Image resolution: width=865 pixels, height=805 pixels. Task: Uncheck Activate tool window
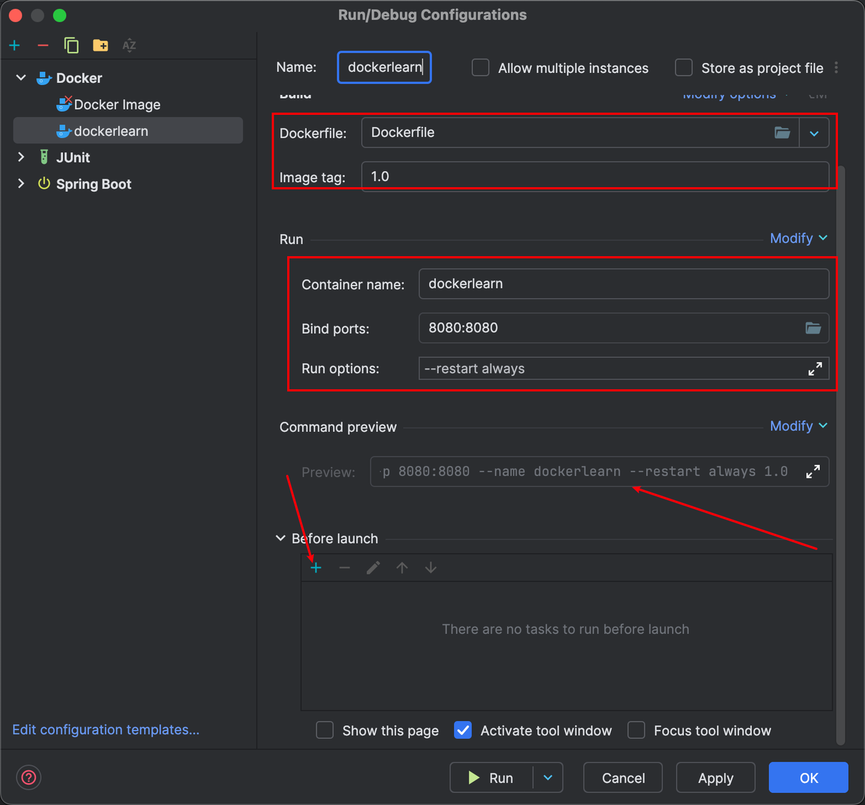pyautogui.click(x=463, y=730)
